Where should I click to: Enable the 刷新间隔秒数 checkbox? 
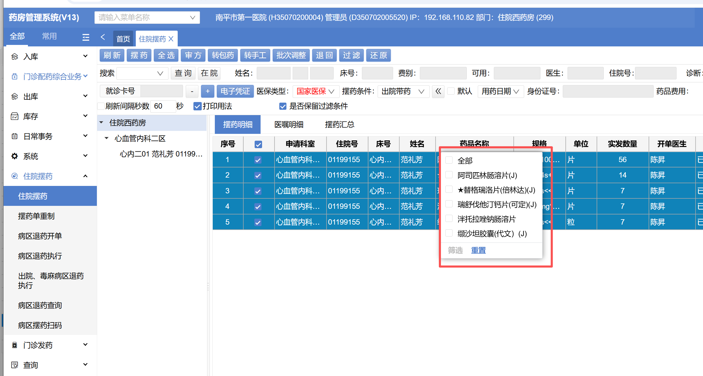[101, 106]
